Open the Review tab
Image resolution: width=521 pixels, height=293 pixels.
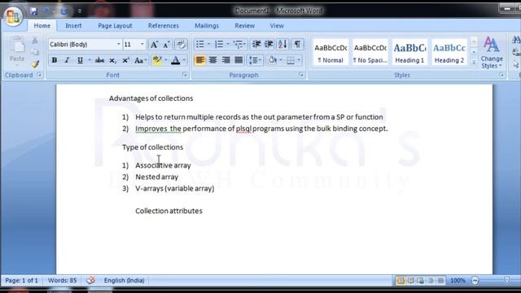pos(244,25)
